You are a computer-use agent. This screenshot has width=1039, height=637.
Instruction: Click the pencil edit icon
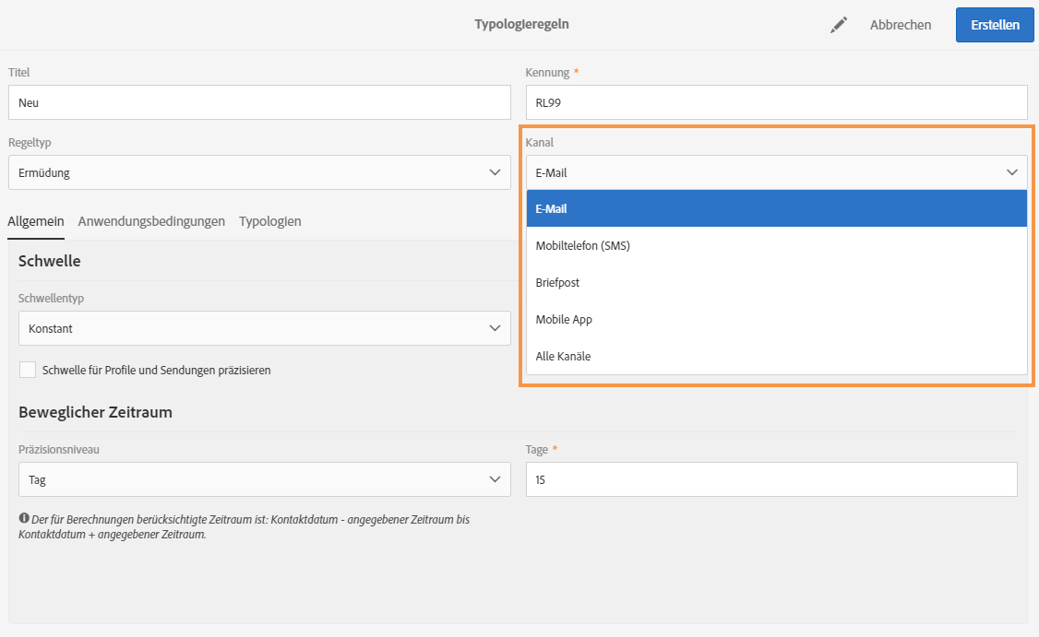(838, 25)
